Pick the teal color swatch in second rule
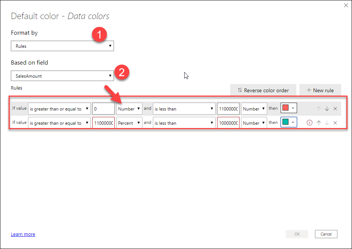 (288, 123)
